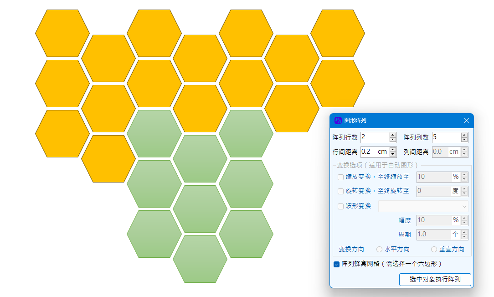This screenshot has height=297, width=494.
Task: Enable the 旋转变换 checkbox
Action: (340, 191)
